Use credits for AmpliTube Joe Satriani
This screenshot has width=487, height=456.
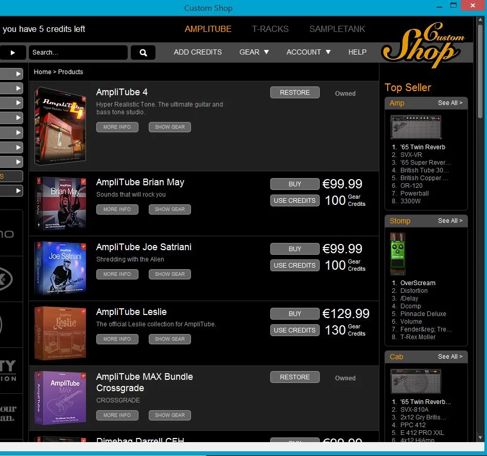point(295,266)
